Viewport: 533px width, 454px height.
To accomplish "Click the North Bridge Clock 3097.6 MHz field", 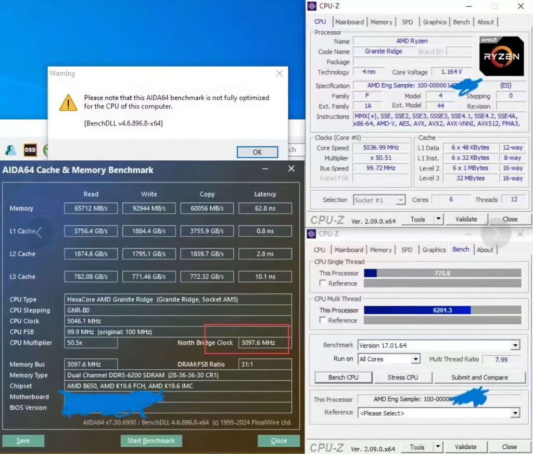I will click(265, 343).
